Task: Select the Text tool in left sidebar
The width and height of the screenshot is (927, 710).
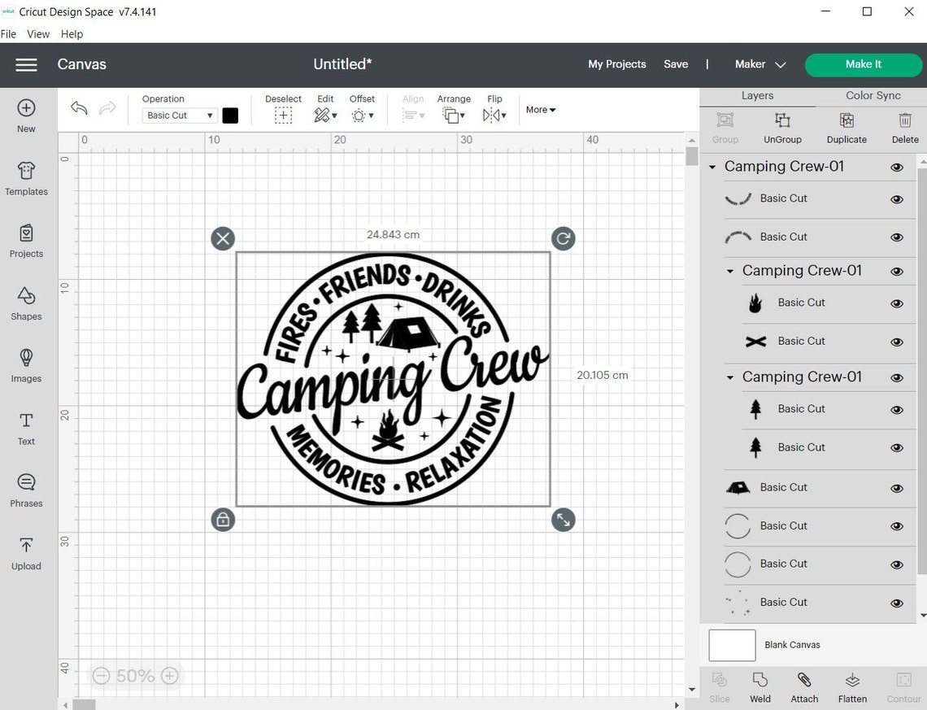Action: click(25, 429)
